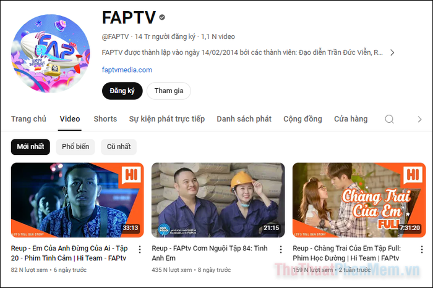This screenshot has height=288, width=433.
Task: Open the Chàng Trai Của Em Tập Full title
Action: click(347, 253)
